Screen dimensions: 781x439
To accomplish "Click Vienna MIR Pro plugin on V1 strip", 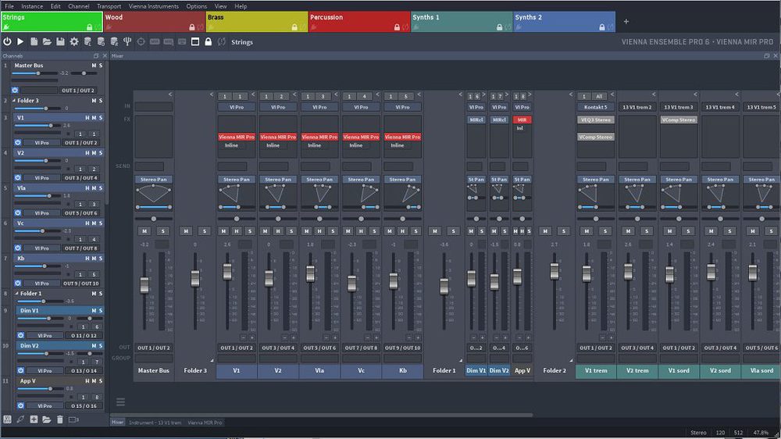I will 237,137.
